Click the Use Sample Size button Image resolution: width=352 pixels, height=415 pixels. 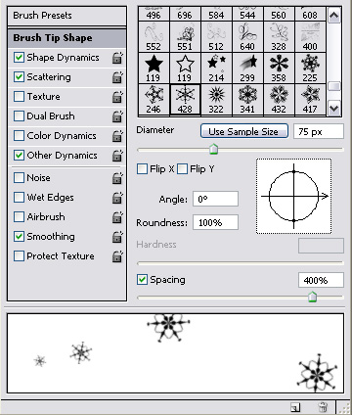click(244, 131)
